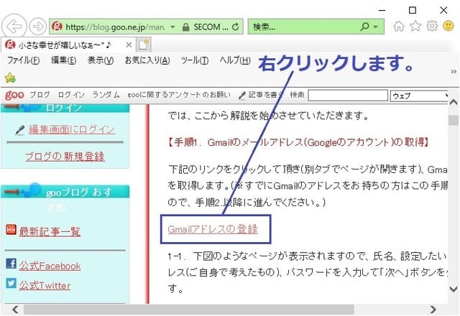The width and height of the screenshot is (460, 316).
Task: Expand favorites bar overflow chevron
Action: click(453, 72)
